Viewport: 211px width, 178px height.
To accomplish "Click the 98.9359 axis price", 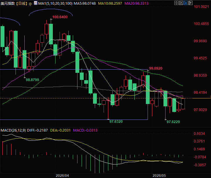I will 200,75.
